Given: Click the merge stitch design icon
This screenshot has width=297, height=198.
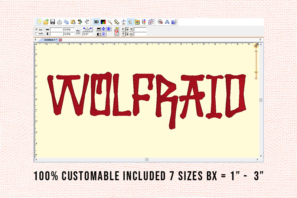Looking at the screenshot, I should click(160, 22).
